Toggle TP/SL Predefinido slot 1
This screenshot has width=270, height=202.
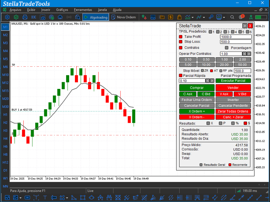[211, 32]
